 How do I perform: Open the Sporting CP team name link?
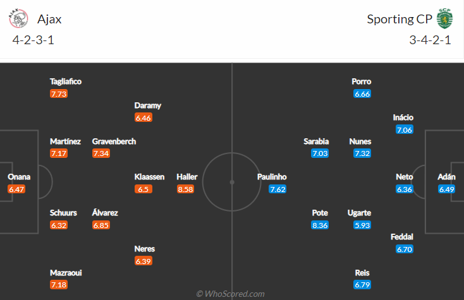(x=400, y=19)
